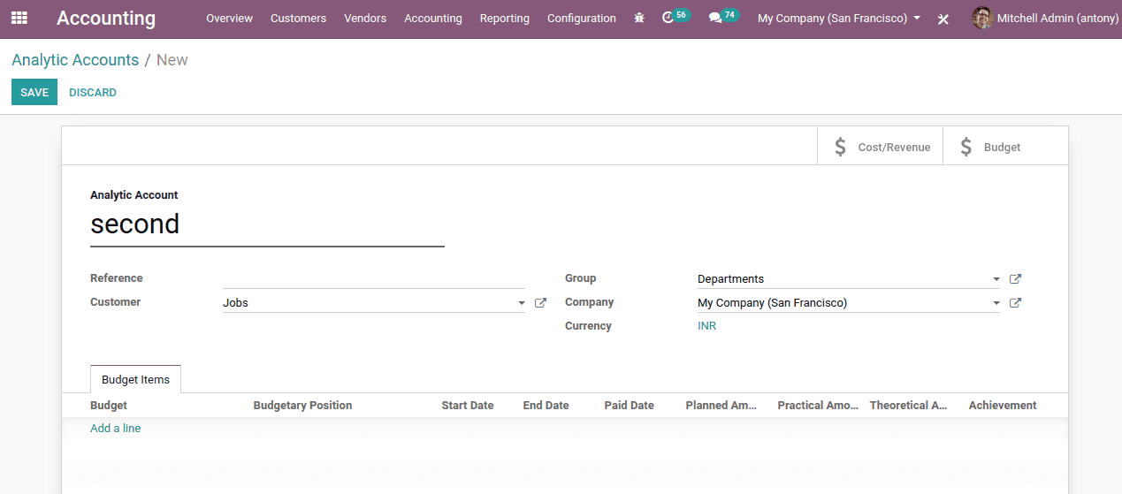Expand the Company field dropdown arrow
1122x494 pixels.
point(996,303)
